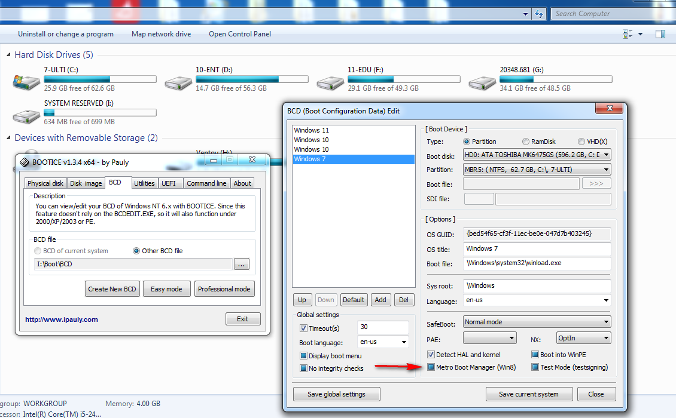This screenshot has width=676, height=418.
Task: Open the 10-ENT (D:) drive icon
Action: point(178,82)
